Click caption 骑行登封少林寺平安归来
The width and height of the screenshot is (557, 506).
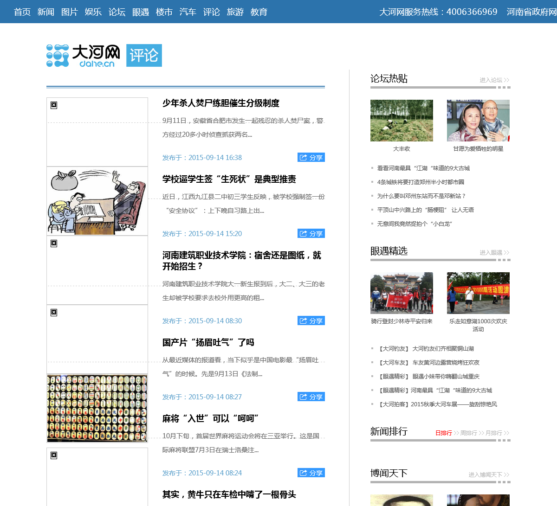402,321
